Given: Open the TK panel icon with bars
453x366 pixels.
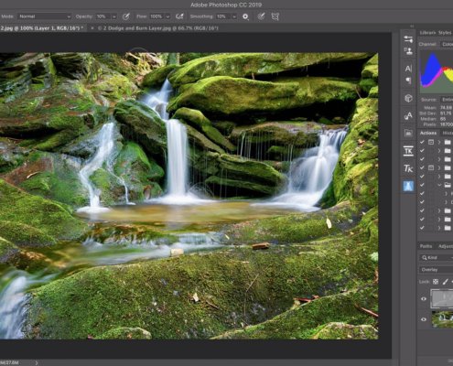Looking at the screenshot, I should click(x=408, y=151).
